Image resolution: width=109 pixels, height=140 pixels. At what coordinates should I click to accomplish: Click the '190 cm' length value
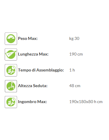click(x=76, y=54)
